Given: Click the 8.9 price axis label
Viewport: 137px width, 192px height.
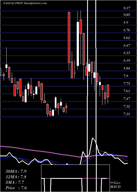Looking at the screenshot, I should (126, 22).
